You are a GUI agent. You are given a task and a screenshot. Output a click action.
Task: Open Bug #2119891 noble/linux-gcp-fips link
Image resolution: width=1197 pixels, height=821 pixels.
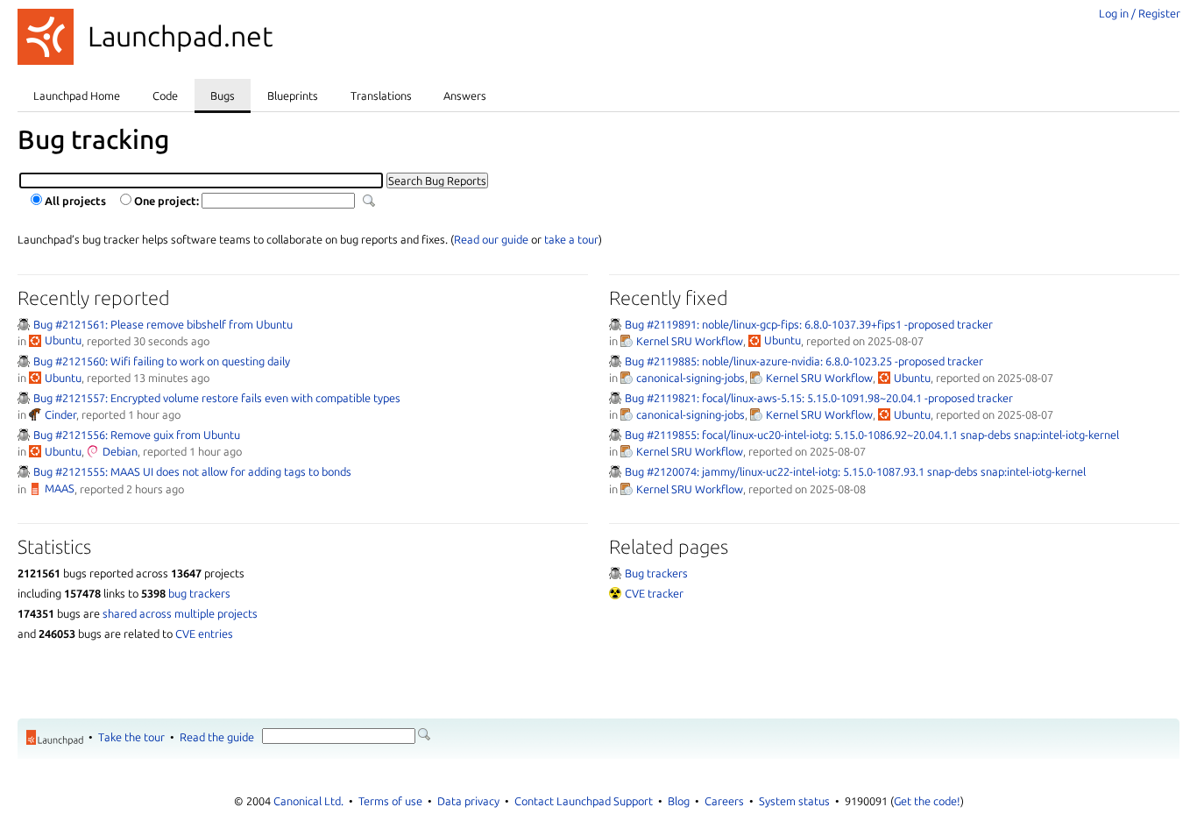tap(809, 324)
